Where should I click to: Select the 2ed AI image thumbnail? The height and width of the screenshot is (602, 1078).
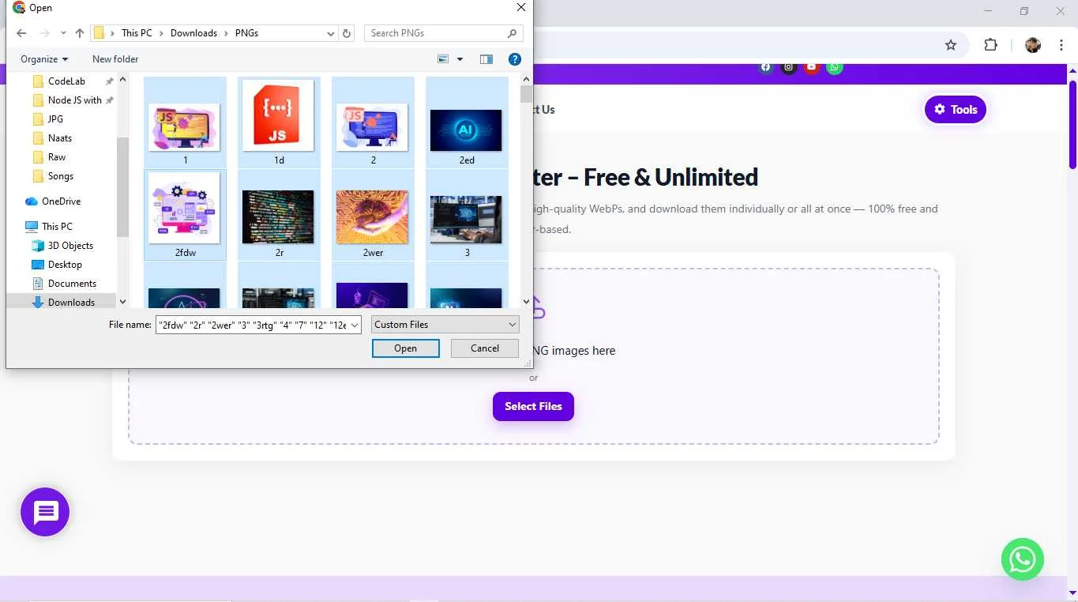pyautogui.click(x=467, y=122)
